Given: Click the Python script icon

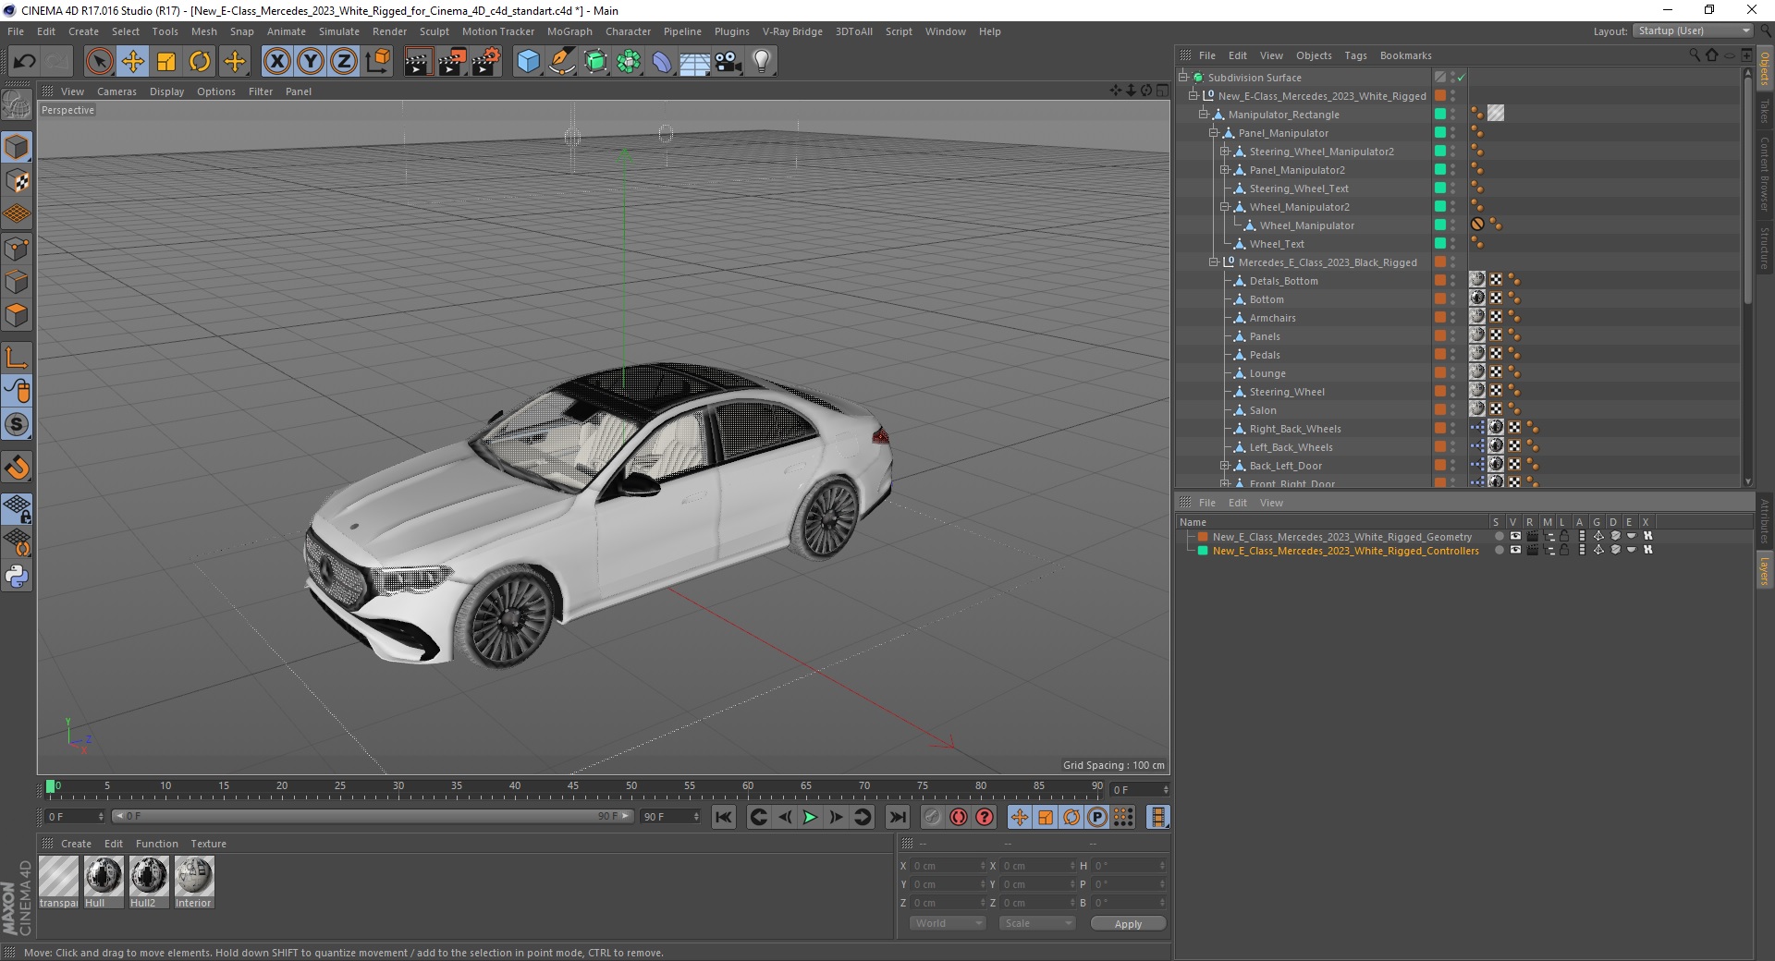Looking at the screenshot, I should [17, 577].
